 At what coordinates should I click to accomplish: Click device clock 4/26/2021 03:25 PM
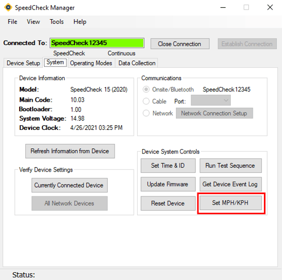96,128
